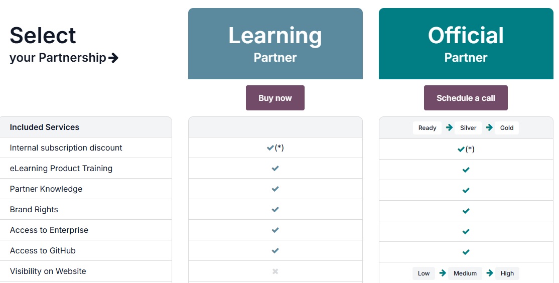Screen dimensions: 559x283
Task: Click the arrow between Low and Medium
Action: point(443,273)
